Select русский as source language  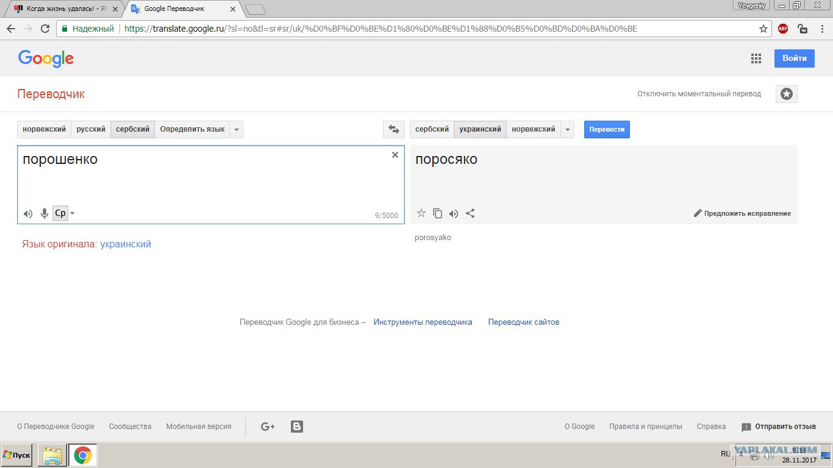91,129
